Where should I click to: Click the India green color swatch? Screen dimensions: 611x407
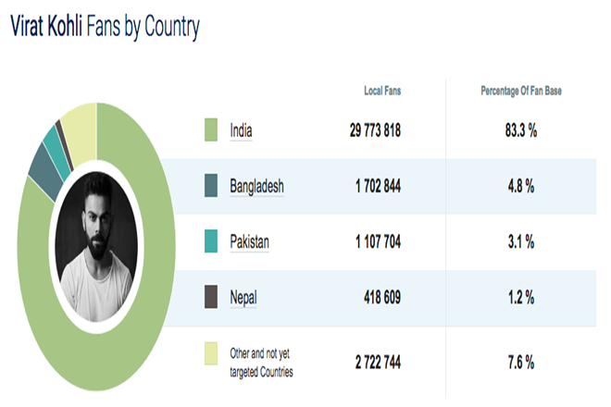212,131
